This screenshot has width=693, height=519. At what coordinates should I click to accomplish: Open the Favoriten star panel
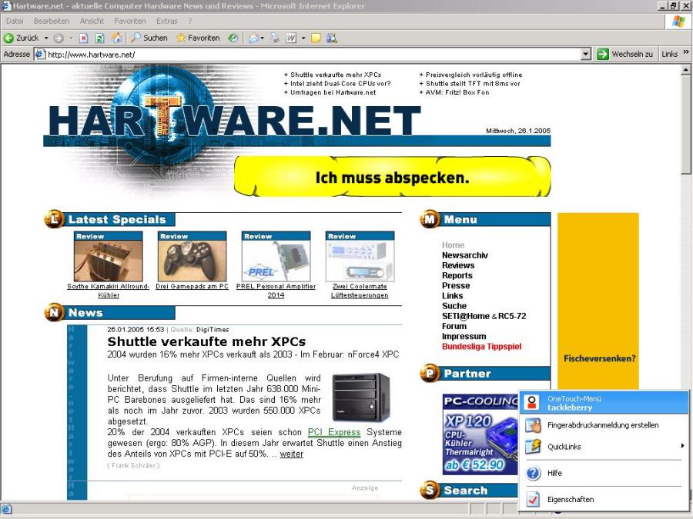tap(198, 38)
